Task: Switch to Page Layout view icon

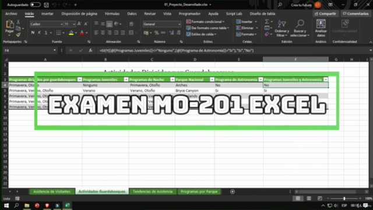Action: tap(309, 198)
